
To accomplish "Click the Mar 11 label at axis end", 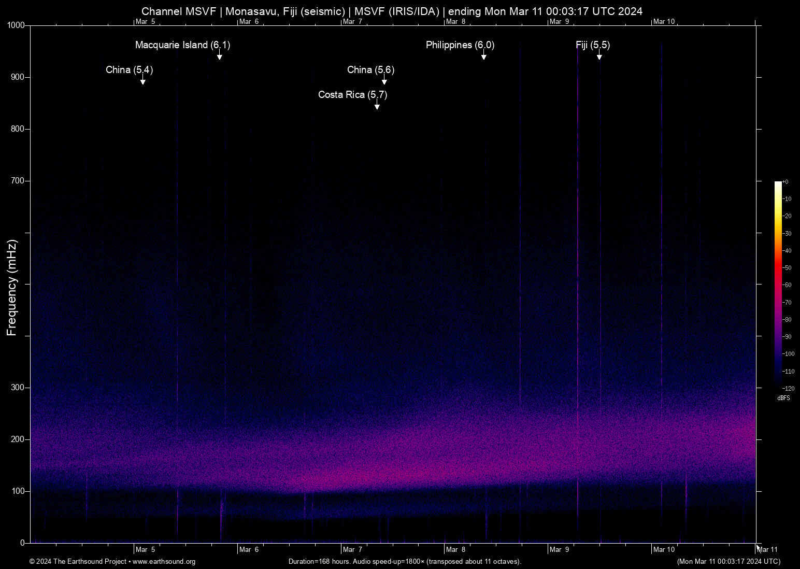I will coord(767,549).
